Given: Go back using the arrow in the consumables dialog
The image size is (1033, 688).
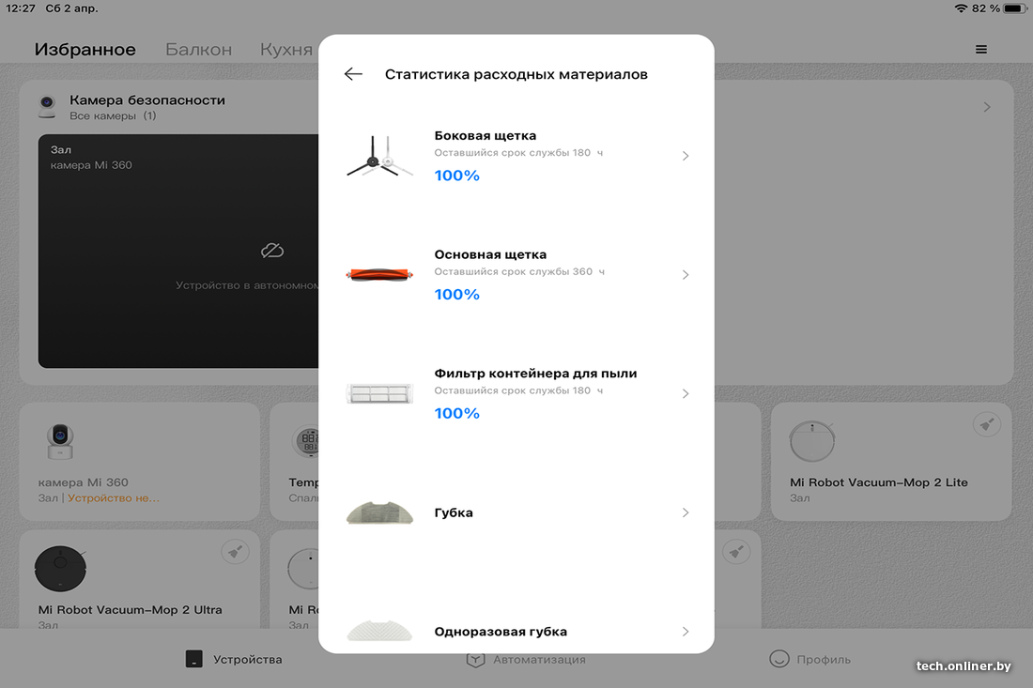Looking at the screenshot, I should 353,74.
